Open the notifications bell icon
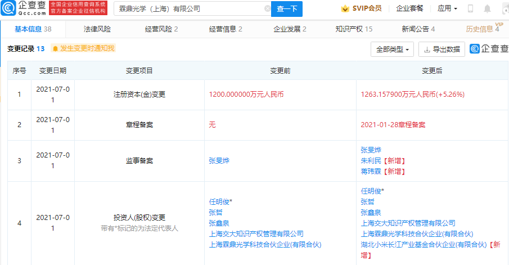The height and width of the screenshot is (265, 509). click(x=487, y=9)
